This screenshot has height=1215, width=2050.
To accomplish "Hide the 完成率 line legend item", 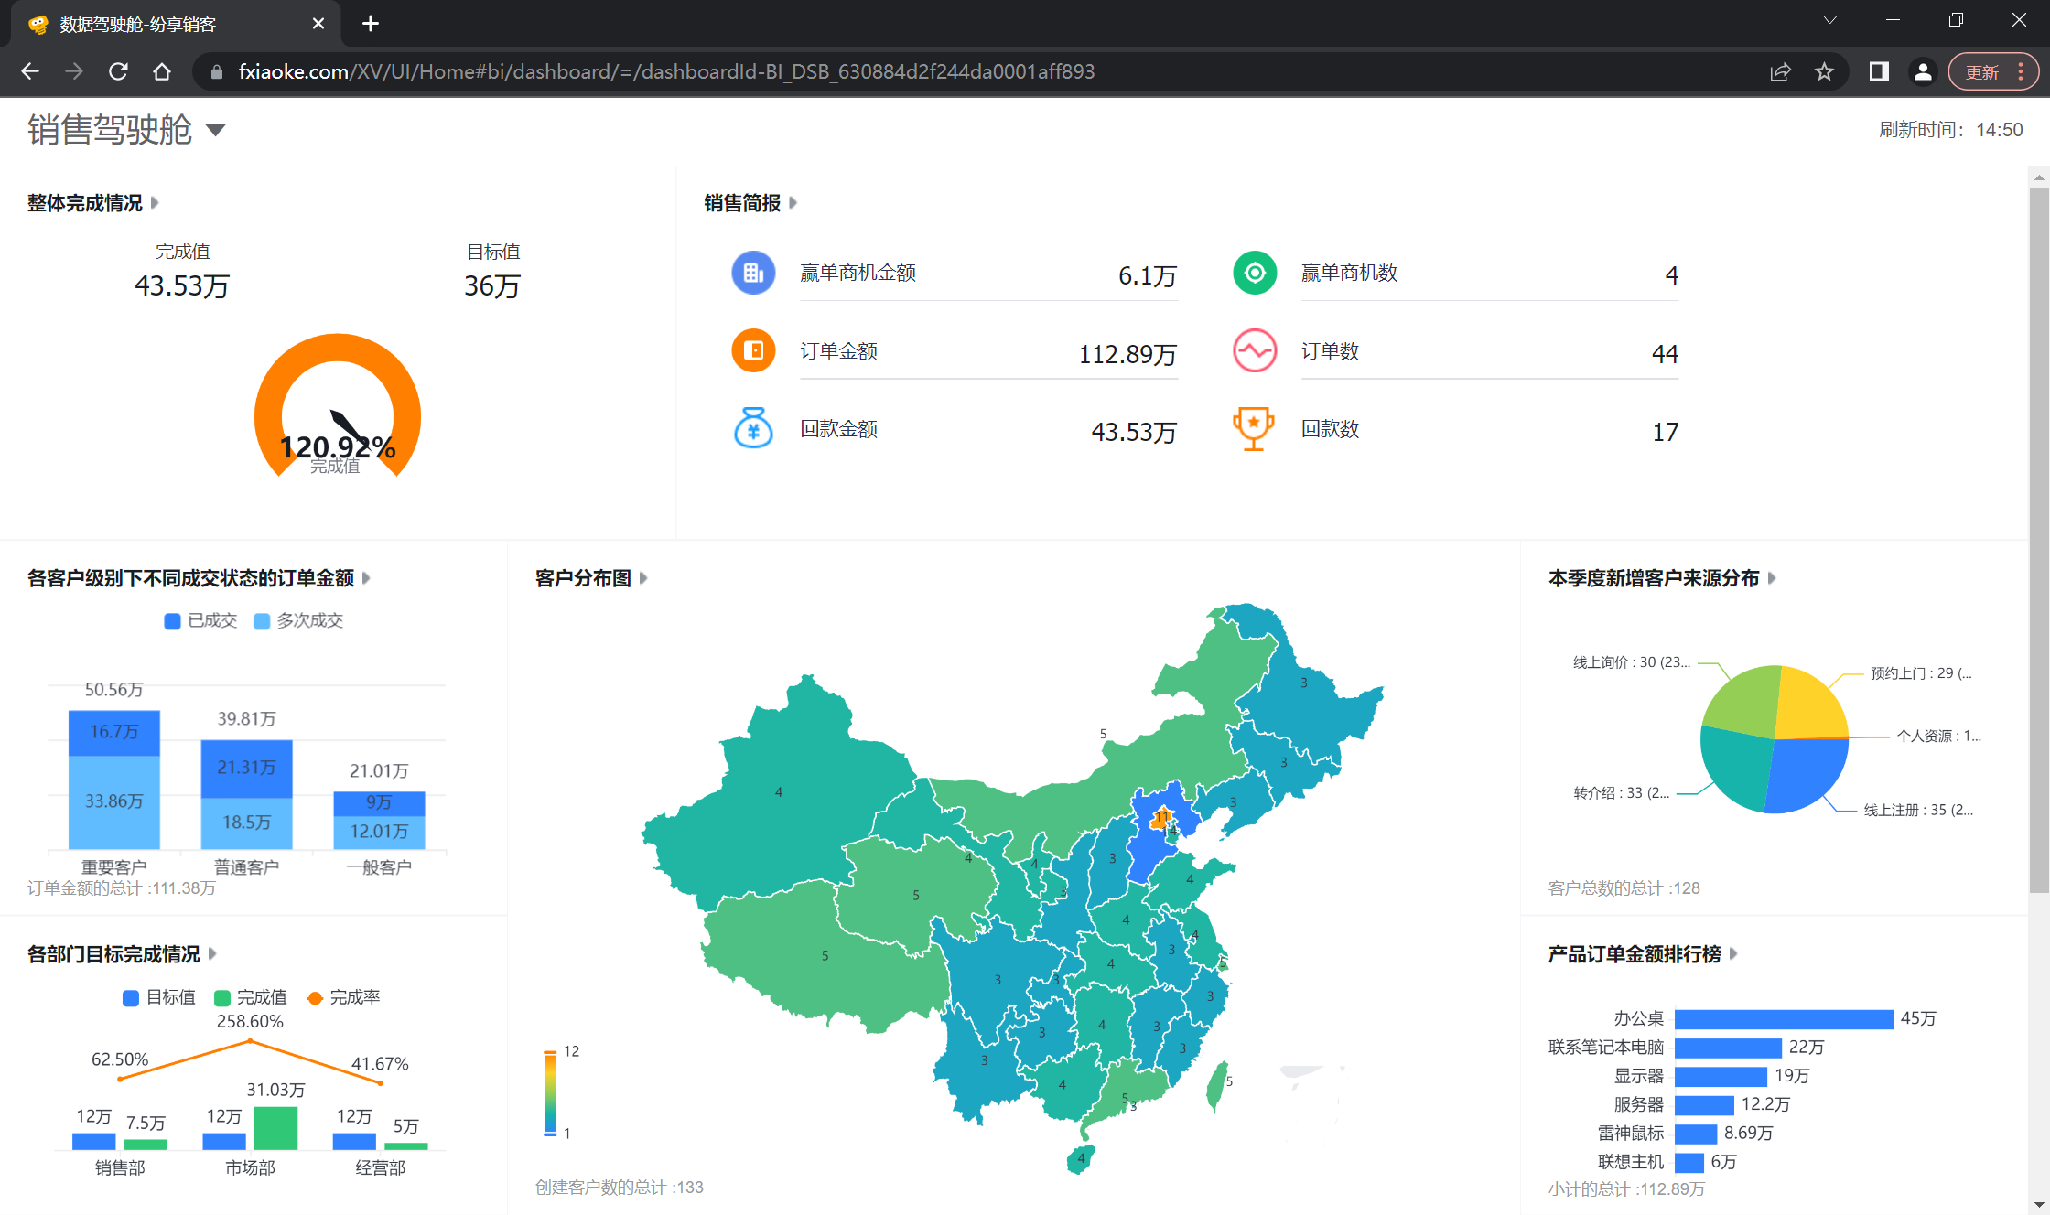I will (343, 997).
